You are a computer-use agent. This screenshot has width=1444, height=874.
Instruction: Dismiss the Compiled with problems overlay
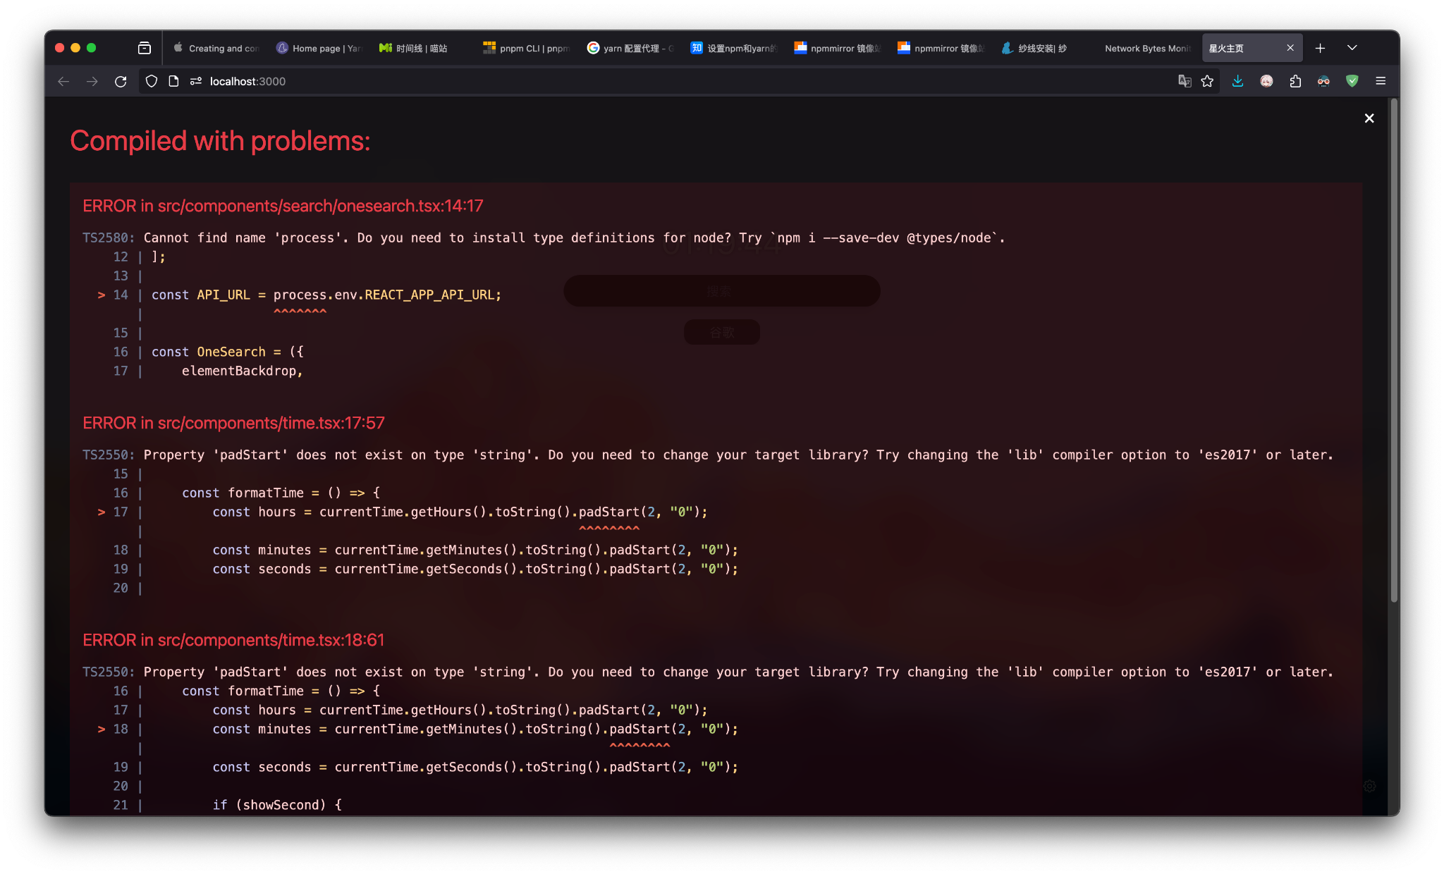pyautogui.click(x=1369, y=118)
